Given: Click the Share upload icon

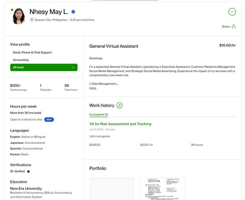Looking at the screenshot, I should tap(234, 26).
